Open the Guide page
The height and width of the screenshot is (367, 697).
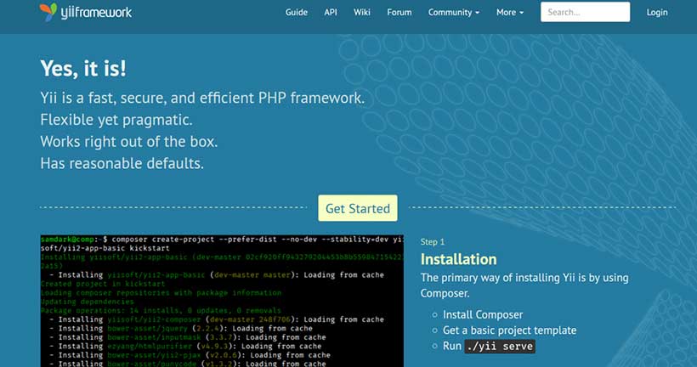tap(297, 13)
